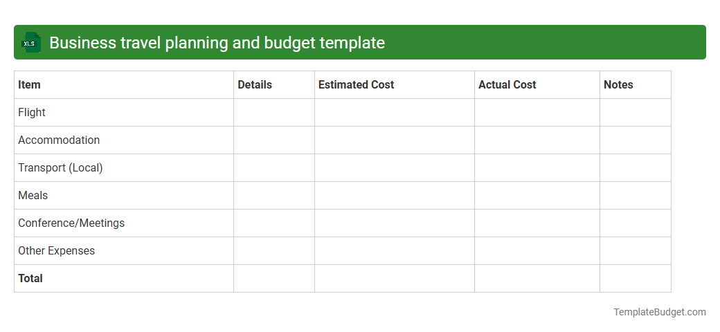Screen dimensions: 720x332
Task: Click the Estimated Cost cell for Meals
Action: pyautogui.click(x=395, y=195)
